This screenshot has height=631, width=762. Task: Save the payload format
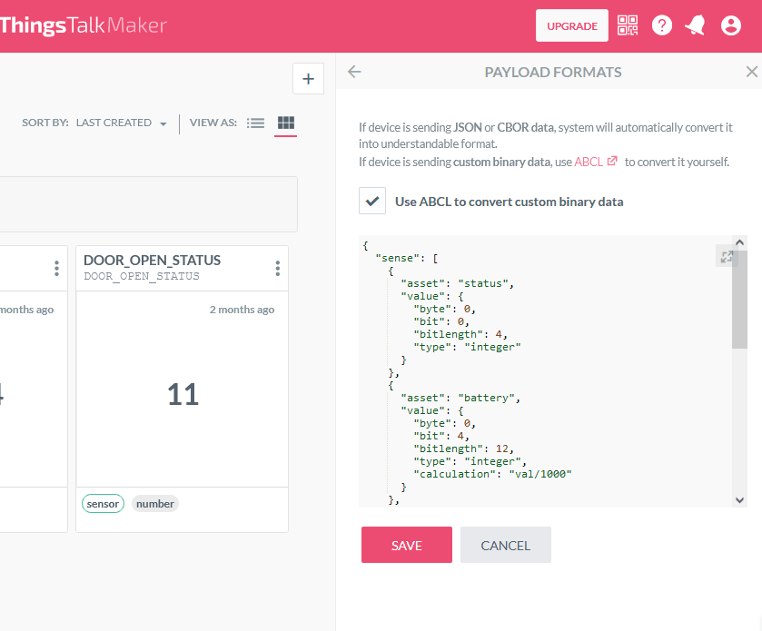[407, 545]
